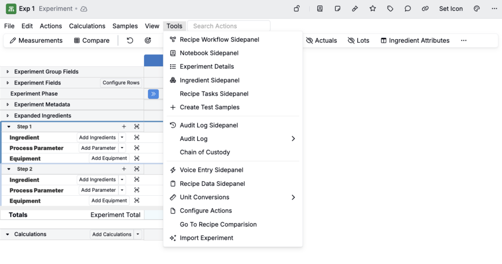The image size is (502, 264).
Task: Click the blue Experiment Phase arrow button
Action: [x=153, y=94]
